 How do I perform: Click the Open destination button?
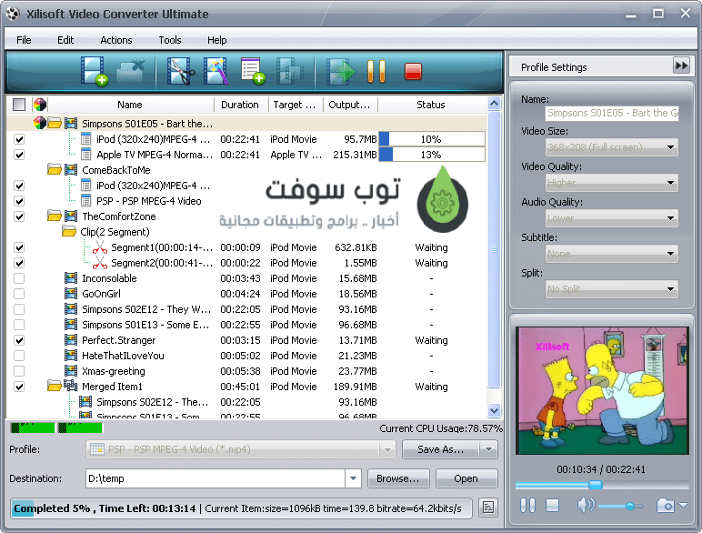[466, 478]
